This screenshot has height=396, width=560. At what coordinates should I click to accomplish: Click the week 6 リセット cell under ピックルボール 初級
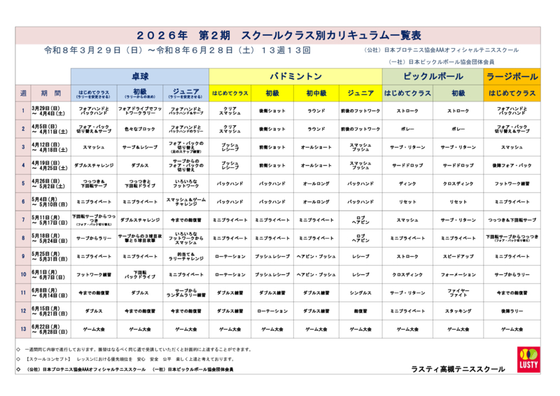tap(458, 201)
